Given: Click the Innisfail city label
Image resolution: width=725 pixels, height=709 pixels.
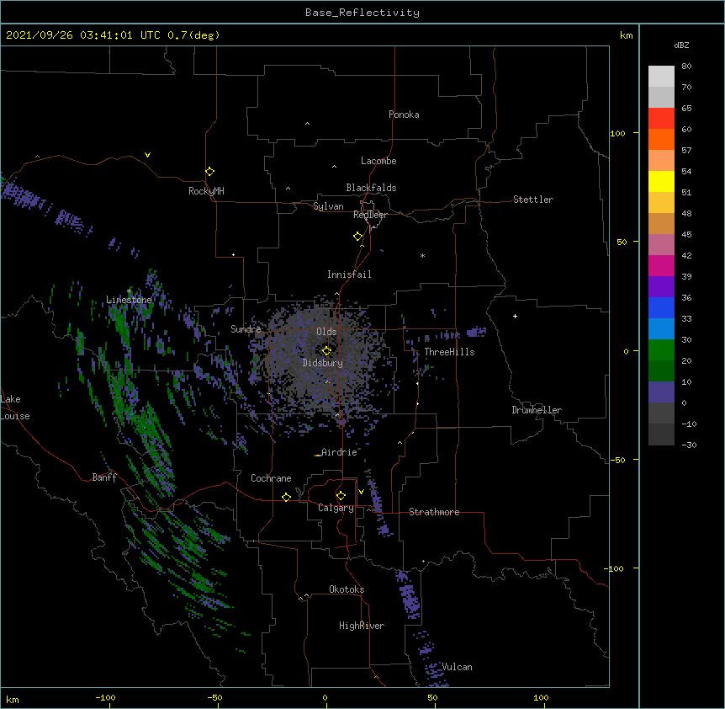Looking at the screenshot, I should (349, 275).
